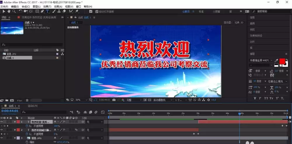Select the Brush tool
The width and height of the screenshot is (292, 144).
pyautogui.click(x=54, y=11)
